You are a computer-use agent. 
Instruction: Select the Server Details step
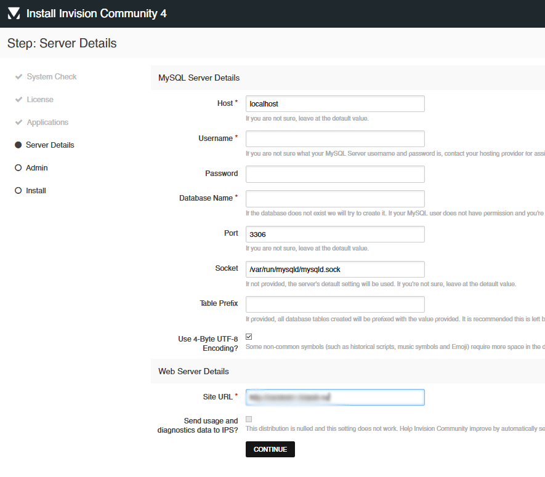50,145
